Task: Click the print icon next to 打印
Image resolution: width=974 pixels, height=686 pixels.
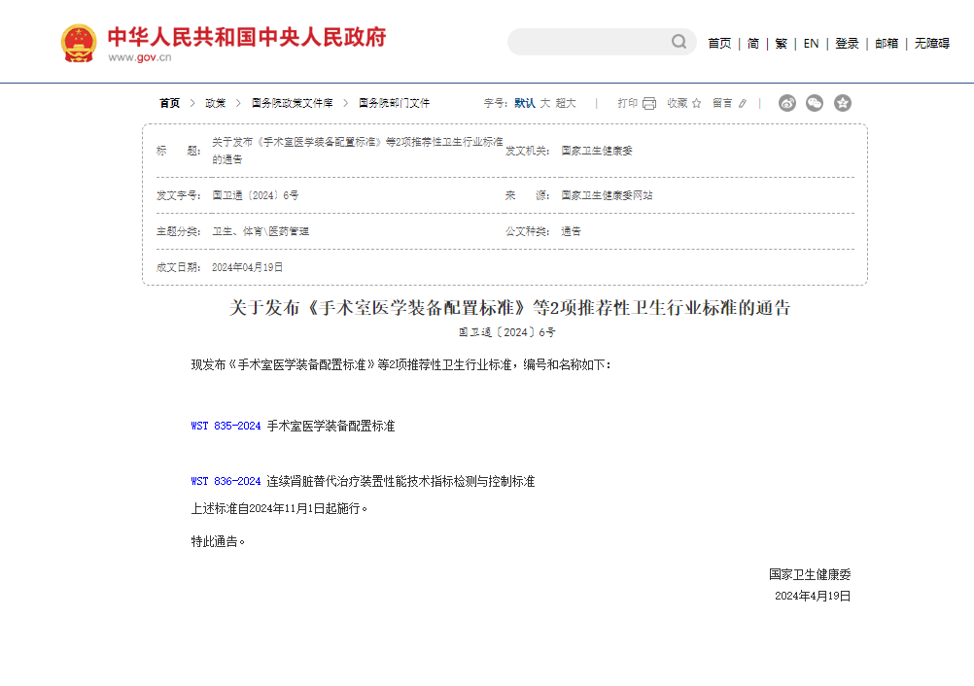Action: (649, 103)
